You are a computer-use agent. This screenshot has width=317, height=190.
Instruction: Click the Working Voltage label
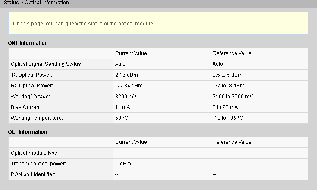tap(30, 97)
